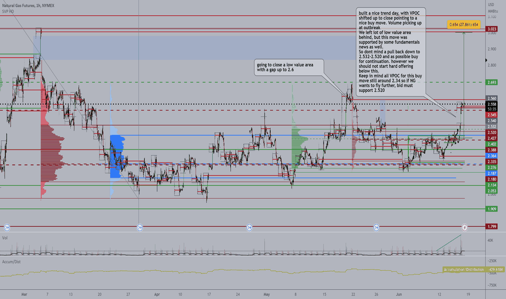506x299 pixels.
Task: Open blue event marker near 27 March
Action: (x=140, y=228)
